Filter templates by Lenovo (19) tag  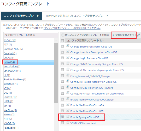coord(10,97)
